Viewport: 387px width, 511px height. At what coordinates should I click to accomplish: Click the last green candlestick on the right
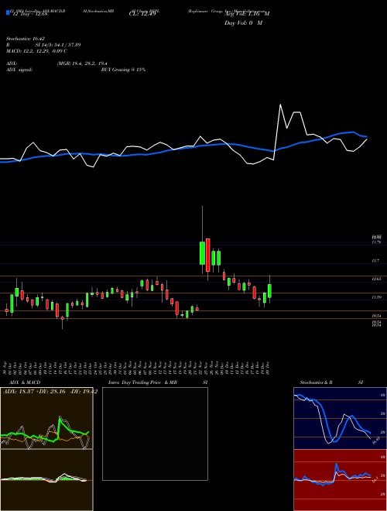pyautogui.click(x=269, y=290)
